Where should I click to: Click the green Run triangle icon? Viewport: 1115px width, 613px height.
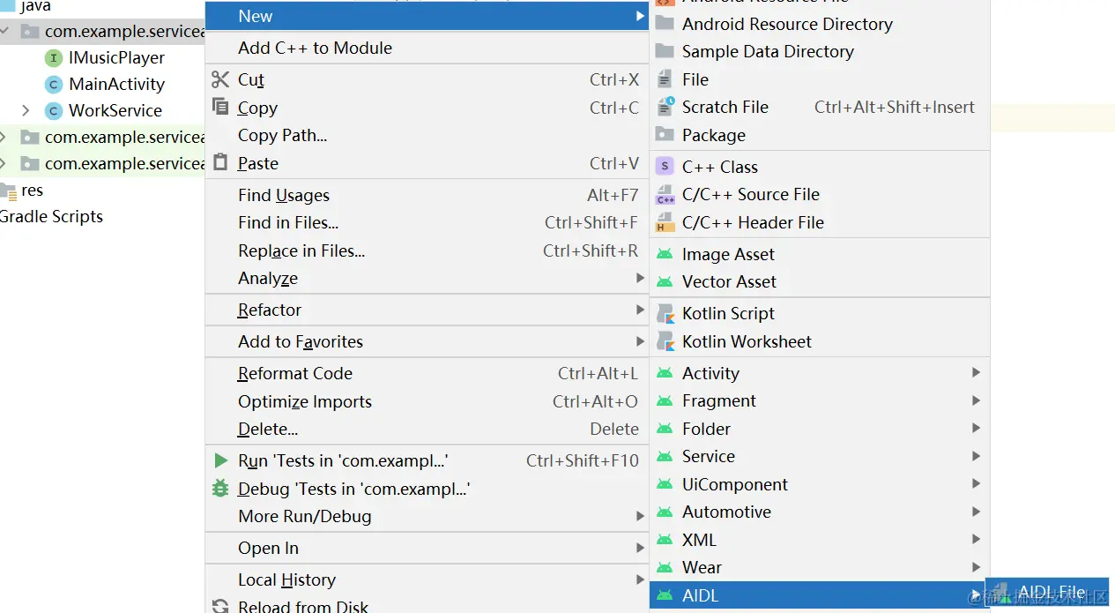click(220, 460)
